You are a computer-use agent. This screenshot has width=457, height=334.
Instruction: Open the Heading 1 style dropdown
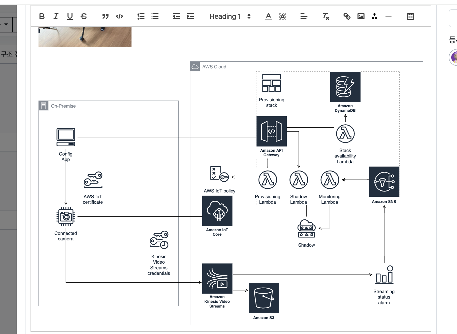[x=230, y=16]
